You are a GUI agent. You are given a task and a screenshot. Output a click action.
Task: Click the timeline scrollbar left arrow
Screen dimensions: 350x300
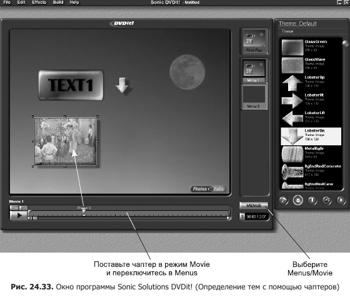[x=30, y=218]
